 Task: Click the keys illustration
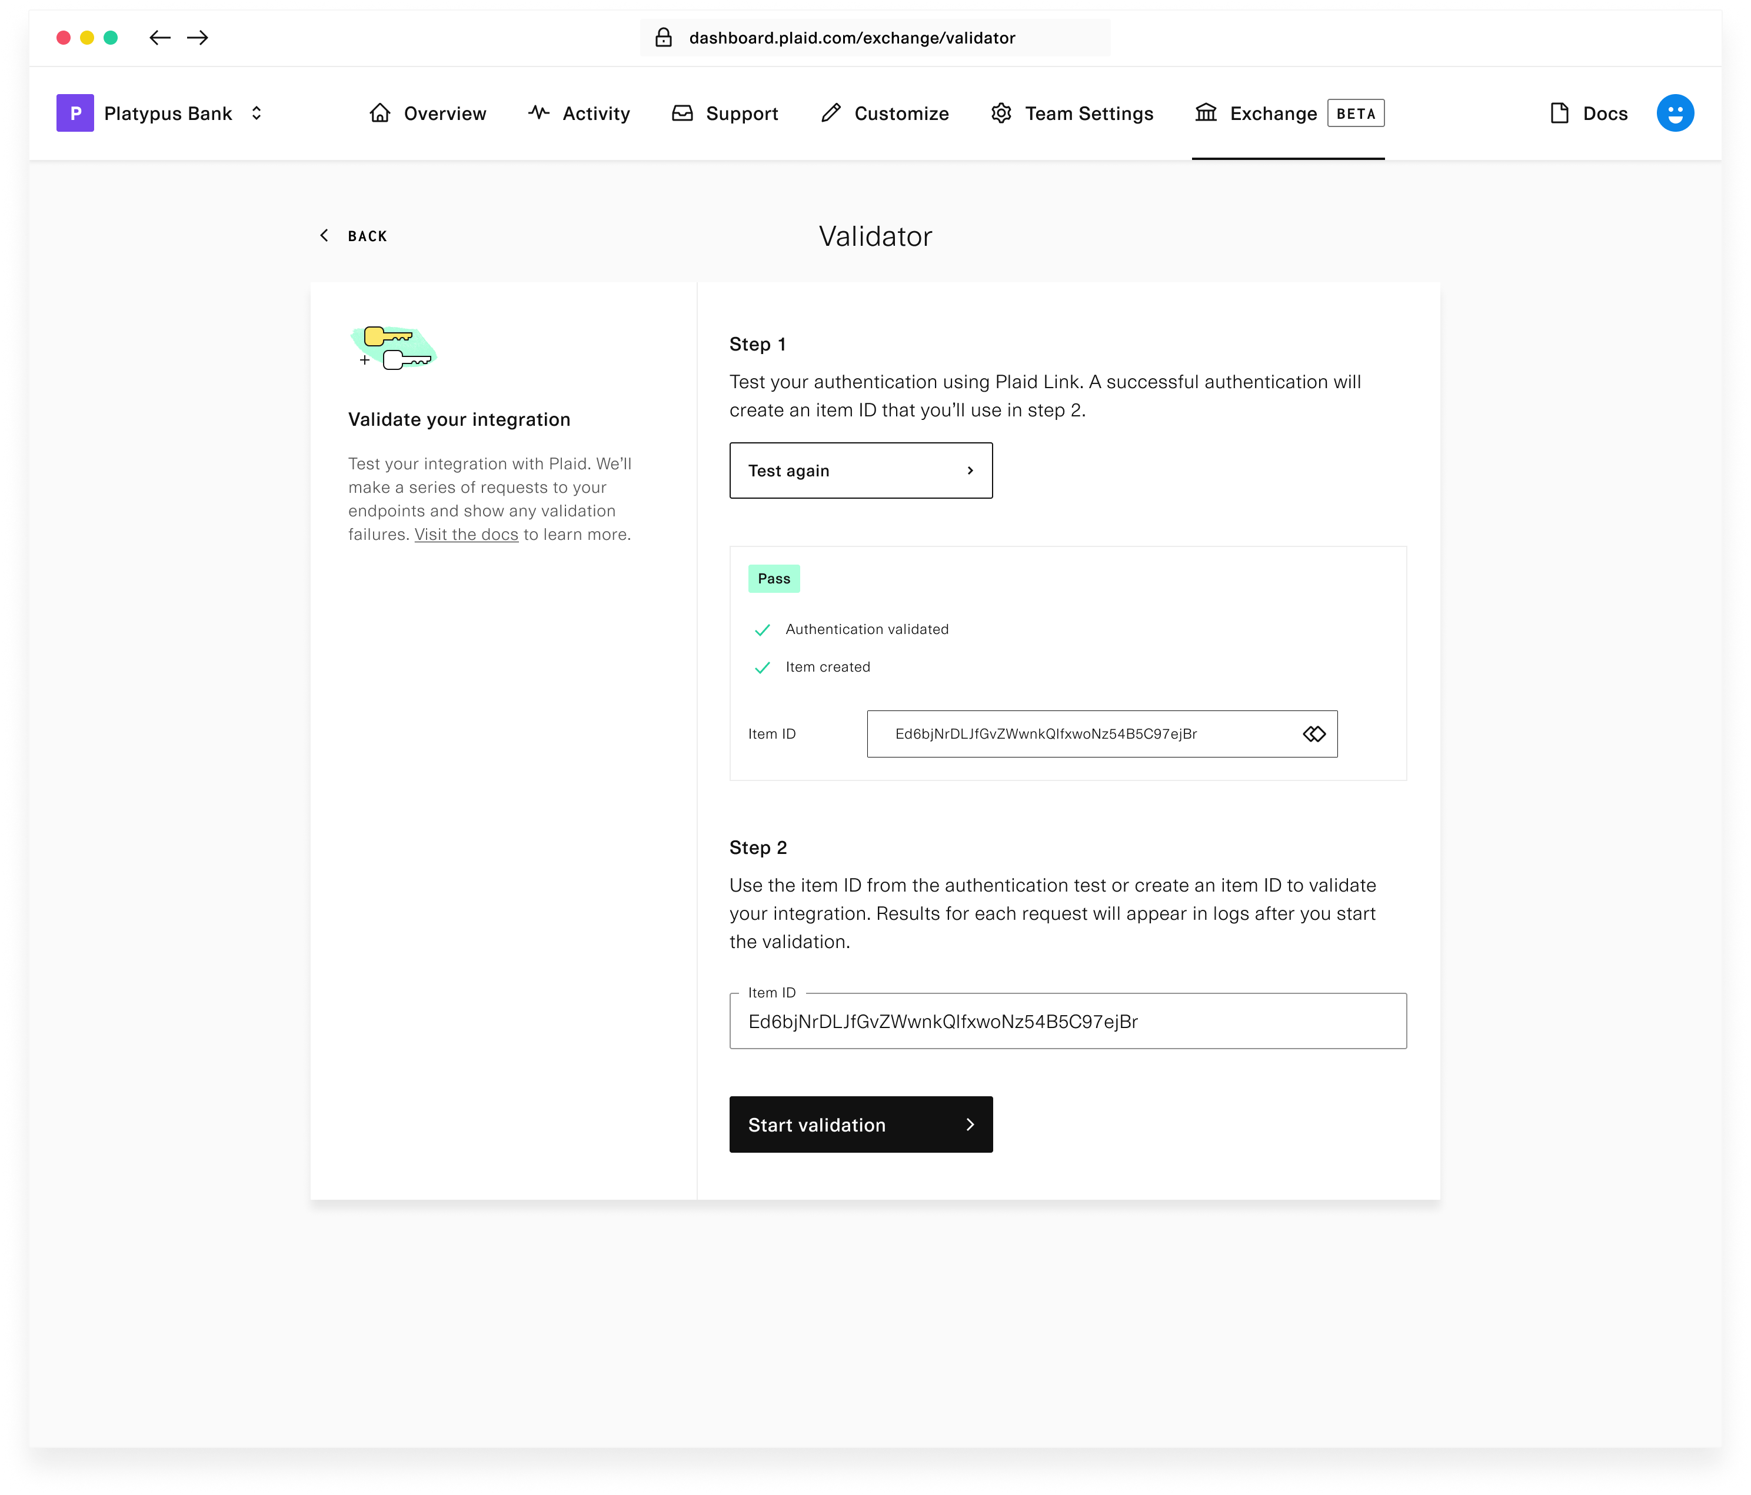tap(393, 348)
